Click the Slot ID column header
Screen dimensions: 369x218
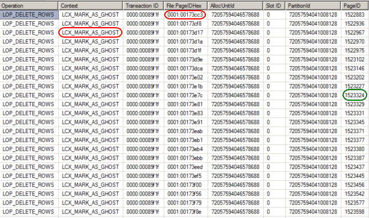pyautogui.click(x=274, y=6)
